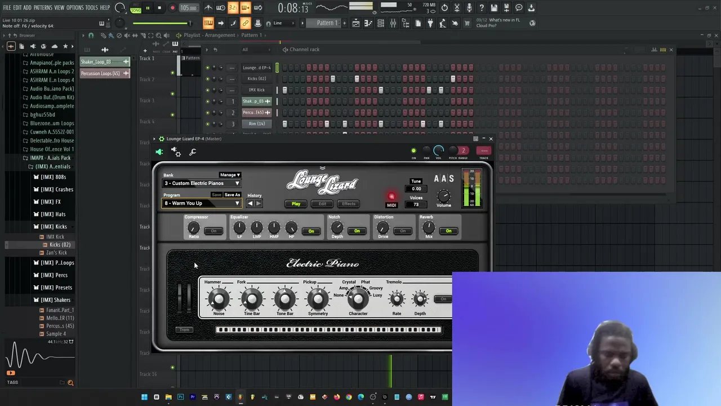Open the OPTIONS menu
Image resolution: width=721 pixels, height=406 pixels.
(x=75, y=8)
